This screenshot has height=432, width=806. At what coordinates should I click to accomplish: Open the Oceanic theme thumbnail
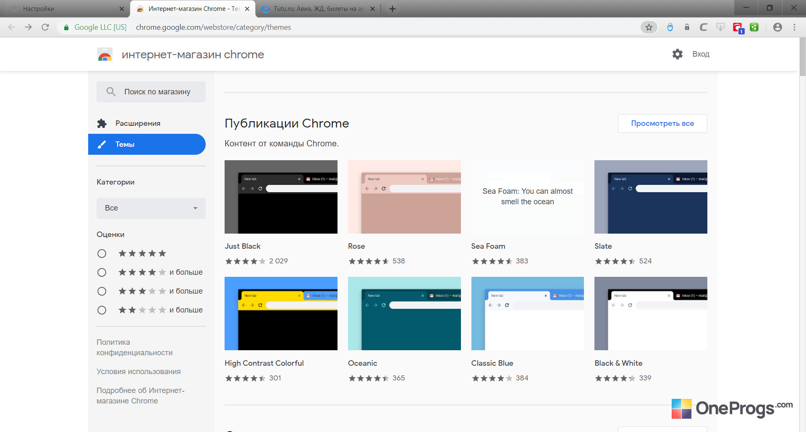404,313
